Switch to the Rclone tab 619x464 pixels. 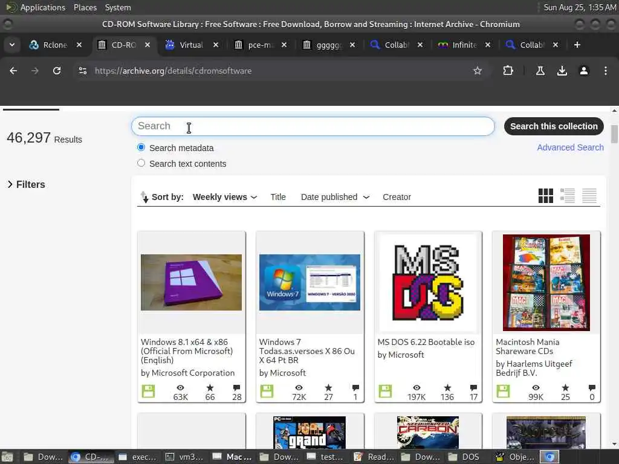[50, 45]
